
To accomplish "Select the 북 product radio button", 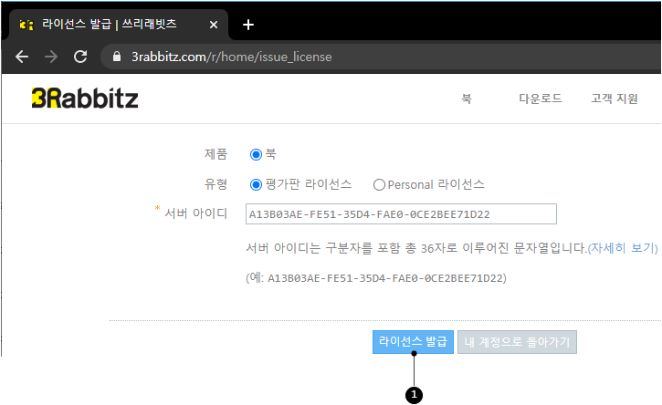I will click(256, 155).
